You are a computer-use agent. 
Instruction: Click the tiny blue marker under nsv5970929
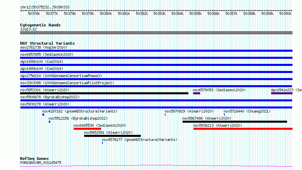[x=165, y=115]
